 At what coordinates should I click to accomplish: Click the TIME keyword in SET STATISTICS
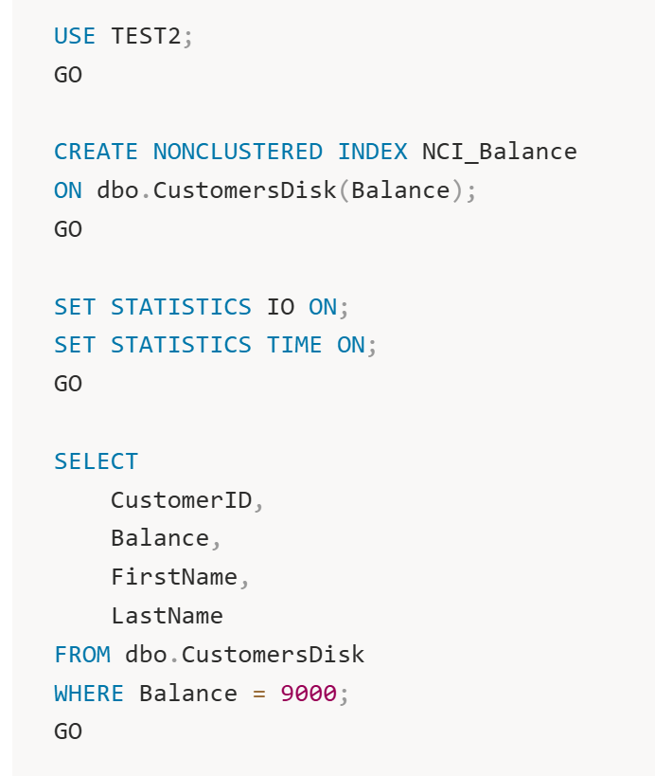click(x=294, y=345)
